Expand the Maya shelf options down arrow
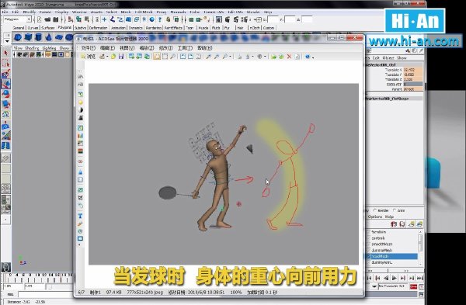The width and height of the screenshot is (466, 305). coord(8,41)
